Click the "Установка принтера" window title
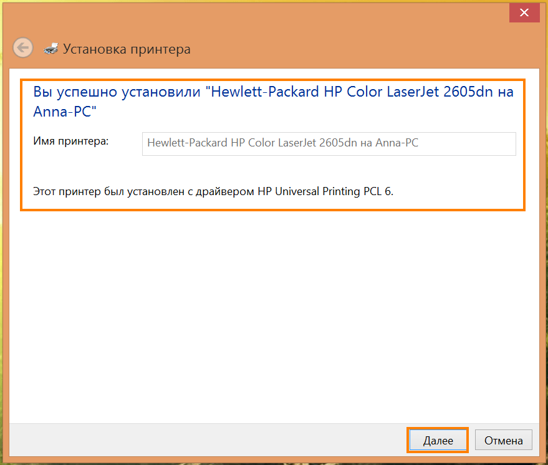 (127, 49)
